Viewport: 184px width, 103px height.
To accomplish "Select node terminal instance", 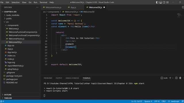I will click(x=164, y=78).
